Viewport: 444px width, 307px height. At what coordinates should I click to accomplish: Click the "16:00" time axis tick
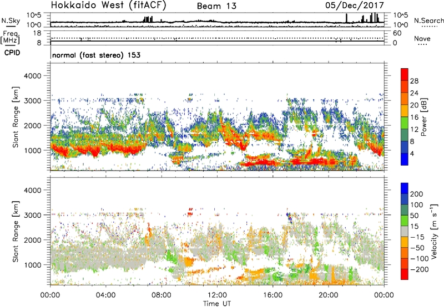click(x=273, y=295)
